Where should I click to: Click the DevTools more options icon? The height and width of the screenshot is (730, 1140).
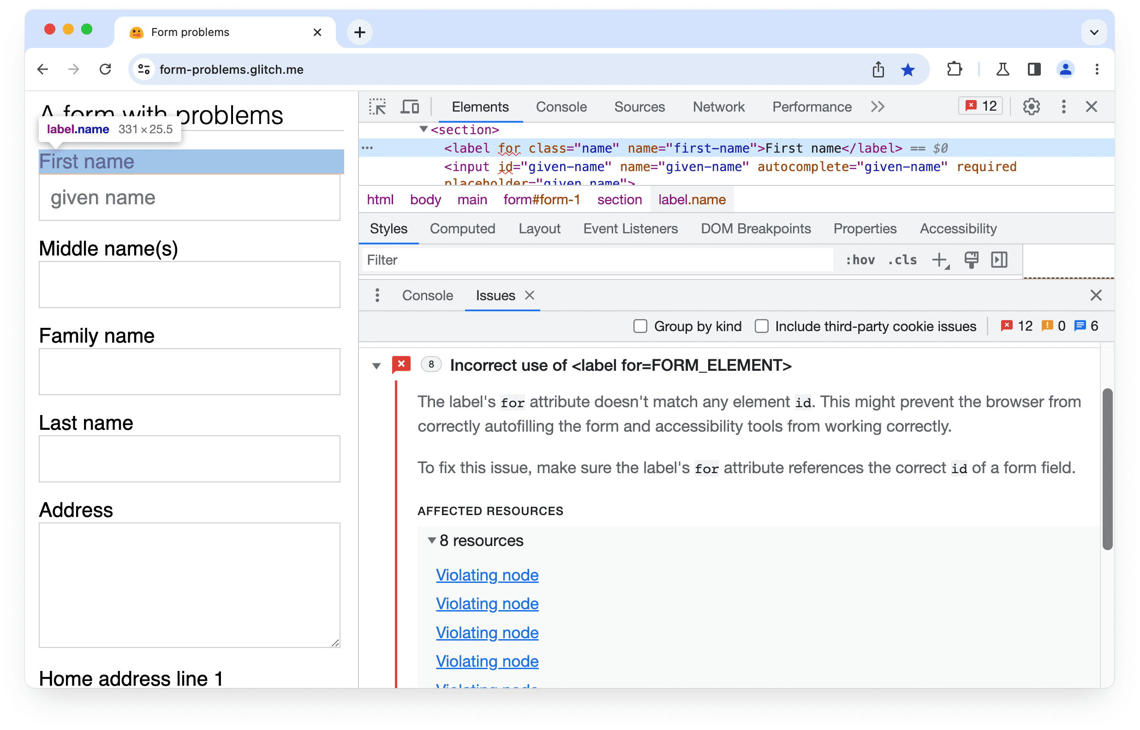click(x=1063, y=107)
